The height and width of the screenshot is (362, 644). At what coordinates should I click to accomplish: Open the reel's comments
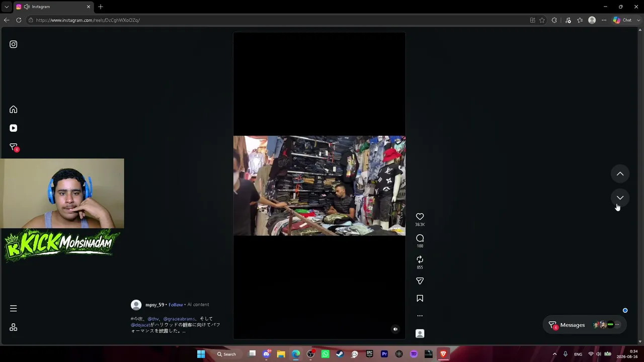pos(420,238)
